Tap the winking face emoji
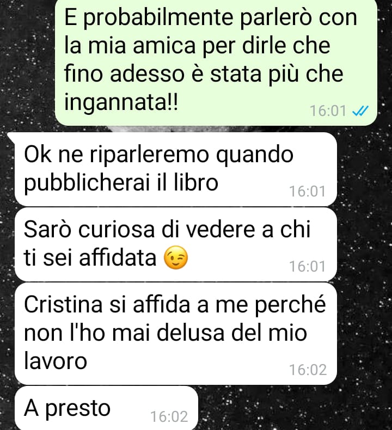Image resolution: width=392 pixels, height=430 pixels. pyautogui.click(x=175, y=257)
